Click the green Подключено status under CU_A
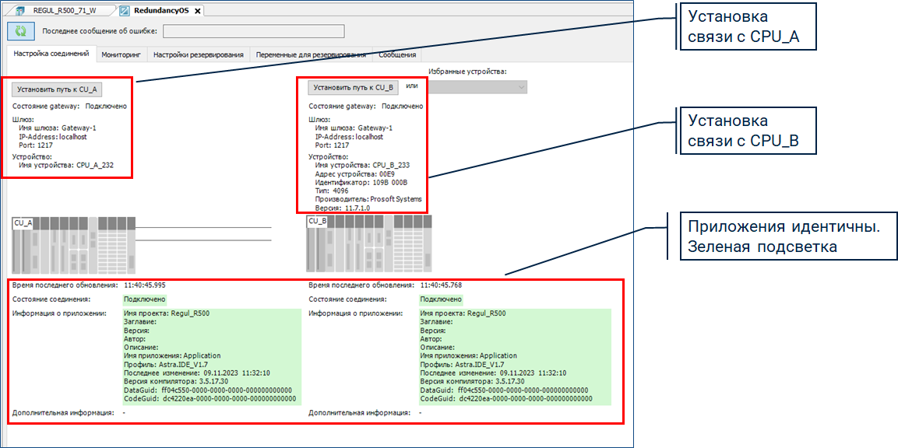The image size is (898, 448). (144, 299)
